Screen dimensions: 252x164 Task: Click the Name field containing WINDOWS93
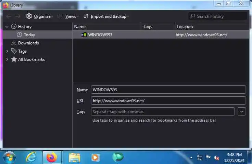tap(168, 90)
